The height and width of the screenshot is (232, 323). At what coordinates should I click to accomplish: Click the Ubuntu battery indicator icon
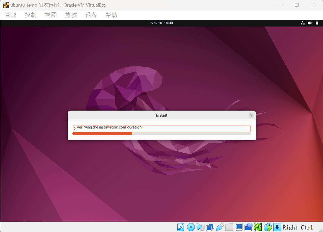pos(317,23)
